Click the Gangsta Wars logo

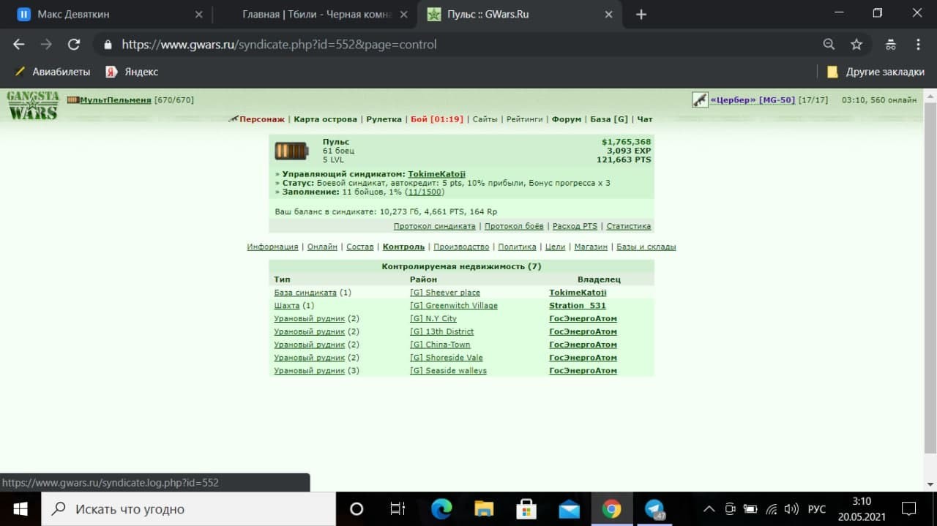(33, 105)
